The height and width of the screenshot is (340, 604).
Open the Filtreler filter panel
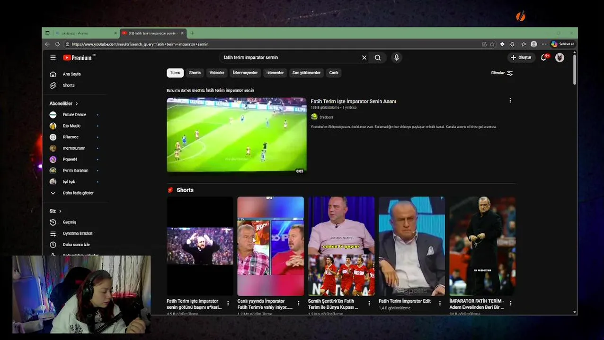tap(502, 73)
